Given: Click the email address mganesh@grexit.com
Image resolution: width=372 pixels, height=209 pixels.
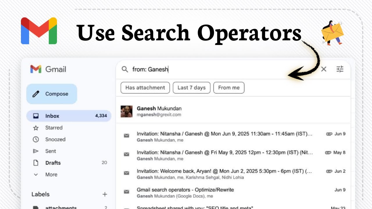Looking at the screenshot, I should click(159, 115).
